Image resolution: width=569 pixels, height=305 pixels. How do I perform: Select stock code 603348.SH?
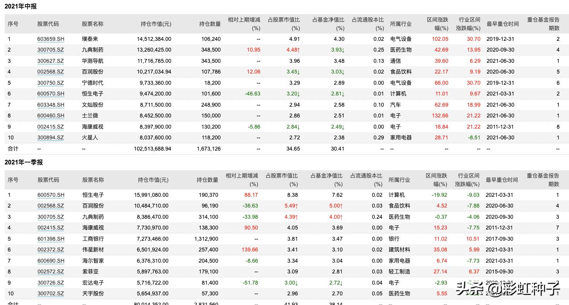[x=51, y=105]
